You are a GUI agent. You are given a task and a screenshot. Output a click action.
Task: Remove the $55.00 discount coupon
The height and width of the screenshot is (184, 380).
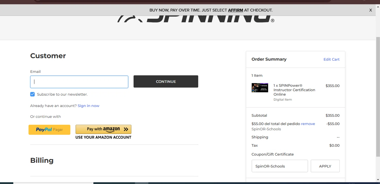(x=308, y=124)
